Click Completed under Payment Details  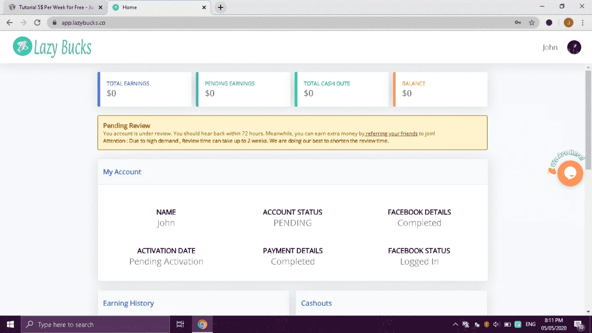[x=292, y=261]
